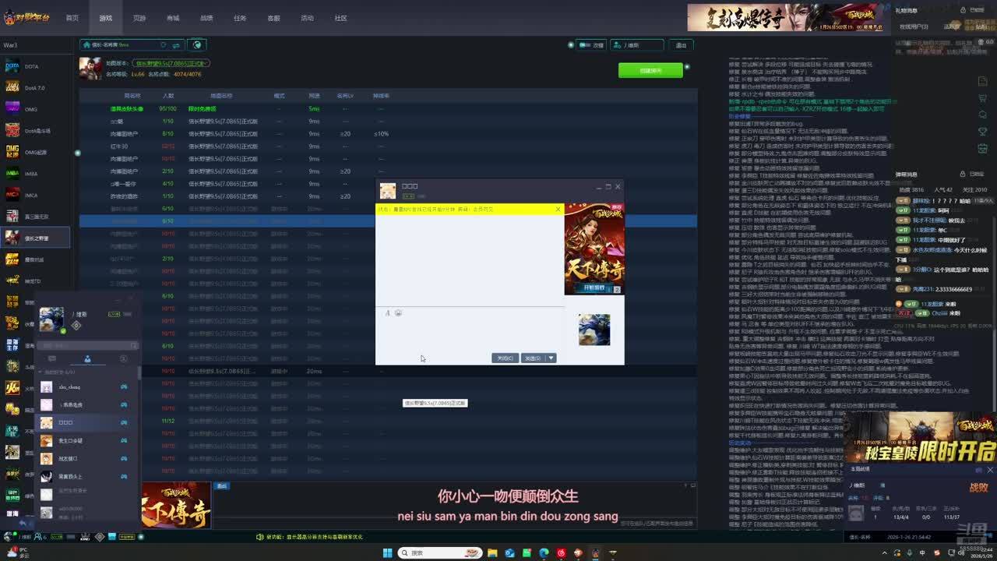The height and width of the screenshot is (561, 997).
Task: Click the swap-arrows icon in the room bar
Action: tap(177, 45)
